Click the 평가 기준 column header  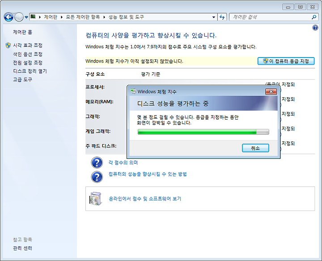coord(151,74)
